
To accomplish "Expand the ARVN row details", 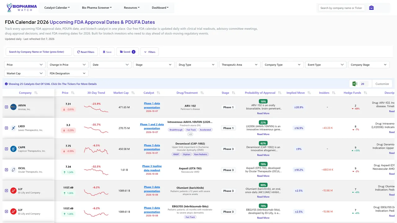I will [7, 107].
